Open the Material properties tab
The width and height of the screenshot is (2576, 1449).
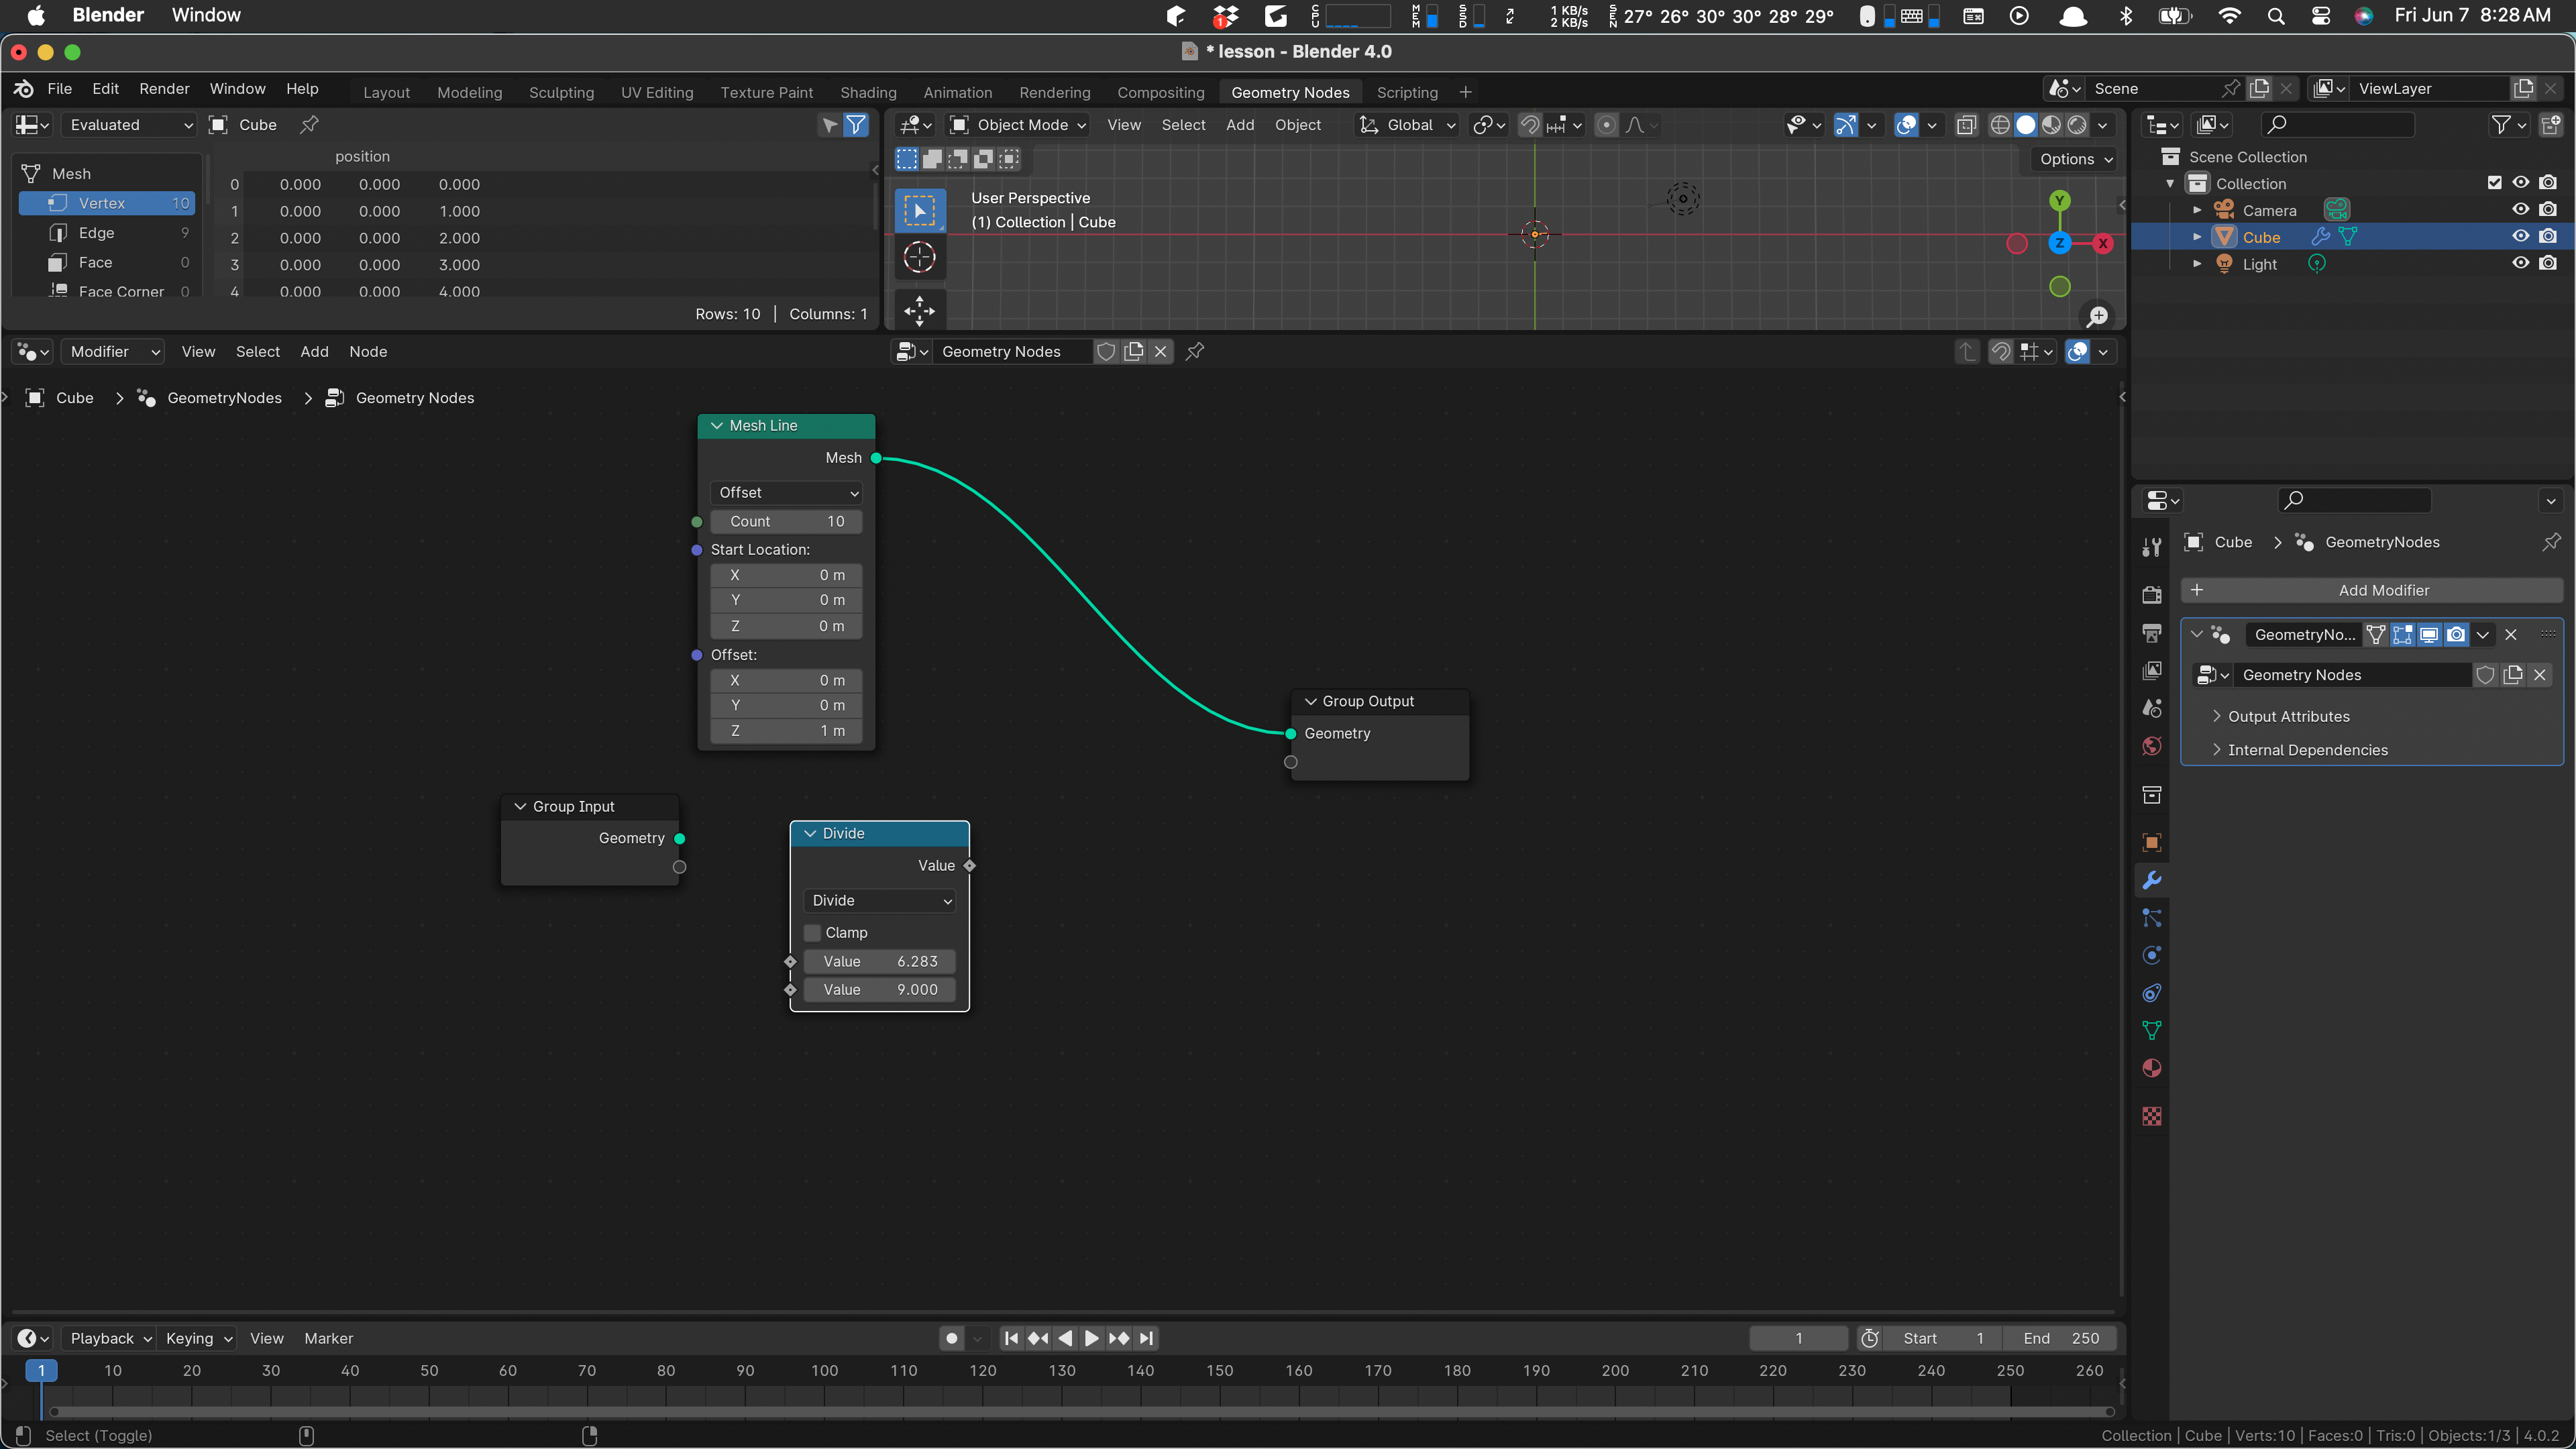[x=2152, y=1068]
